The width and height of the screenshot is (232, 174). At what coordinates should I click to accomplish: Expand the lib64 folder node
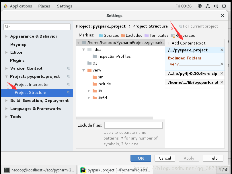coord(89,98)
